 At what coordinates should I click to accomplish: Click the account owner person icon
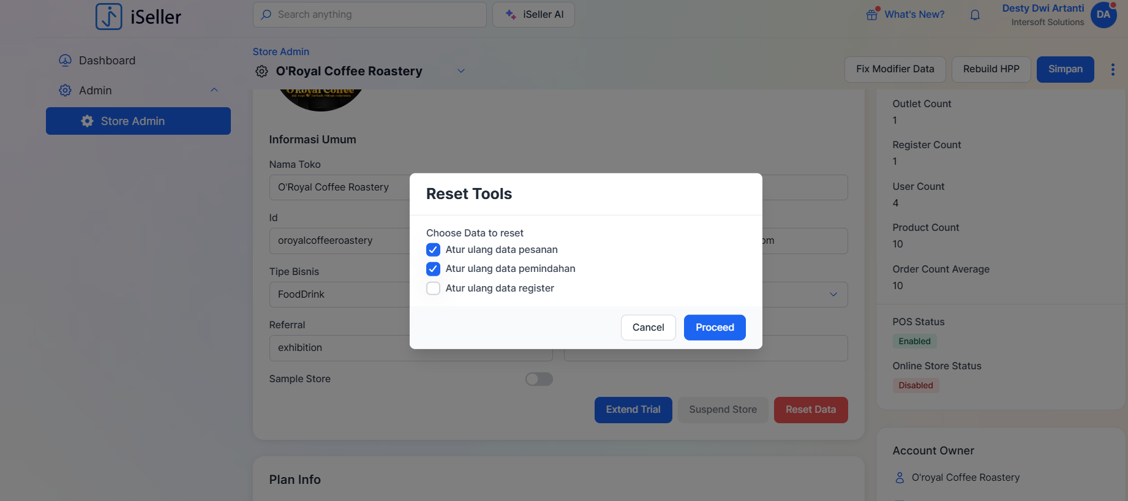(x=900, y=478)
